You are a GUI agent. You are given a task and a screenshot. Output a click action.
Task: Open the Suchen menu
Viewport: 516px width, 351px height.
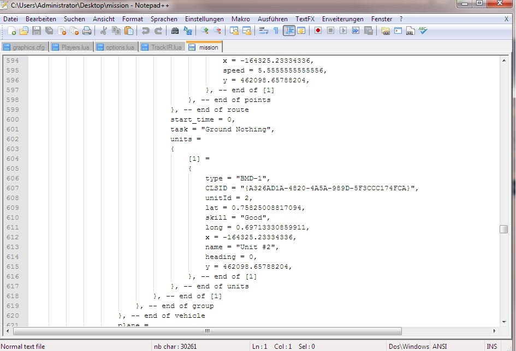(74, 19)
